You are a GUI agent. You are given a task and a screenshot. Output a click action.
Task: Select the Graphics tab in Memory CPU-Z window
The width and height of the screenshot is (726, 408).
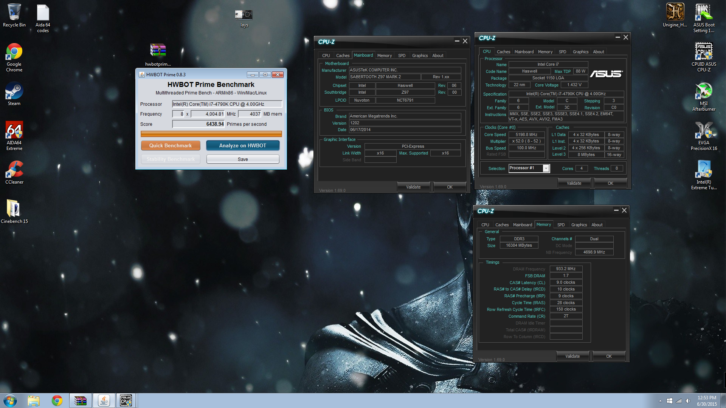pos(579,225)
